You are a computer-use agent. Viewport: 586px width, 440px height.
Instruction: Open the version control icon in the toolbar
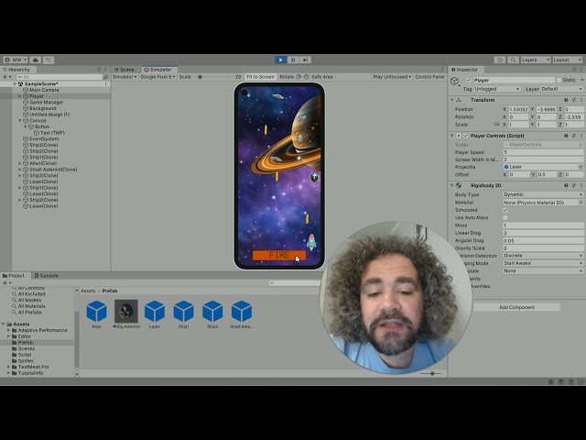pyautogui.click(x=49, y=60)
